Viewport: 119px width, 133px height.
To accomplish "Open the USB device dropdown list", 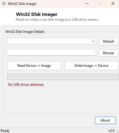I will tap(51, 41).
